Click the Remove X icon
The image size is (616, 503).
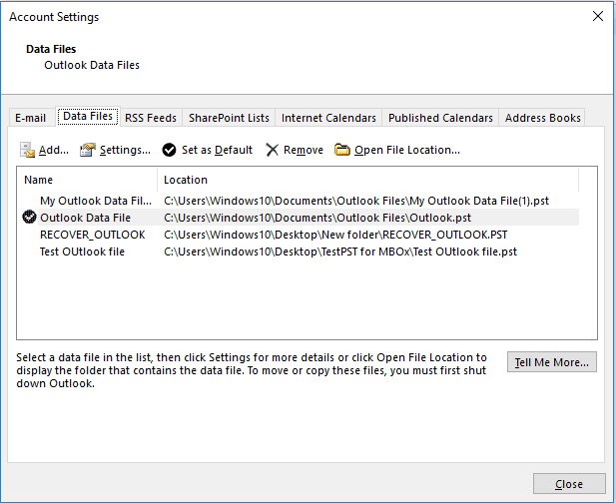coord(272,150)
